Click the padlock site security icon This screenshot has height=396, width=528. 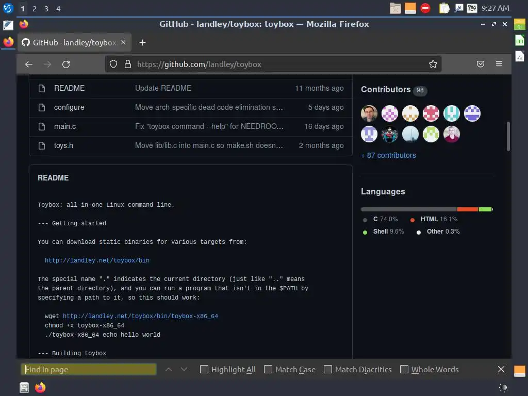point(128,64)
